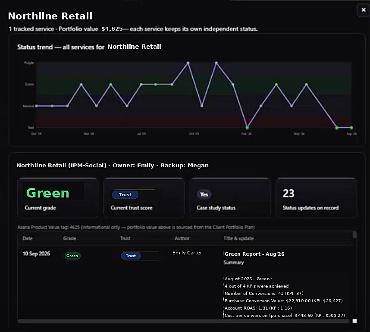Click the Summary label under the report title

click(234, 263)
